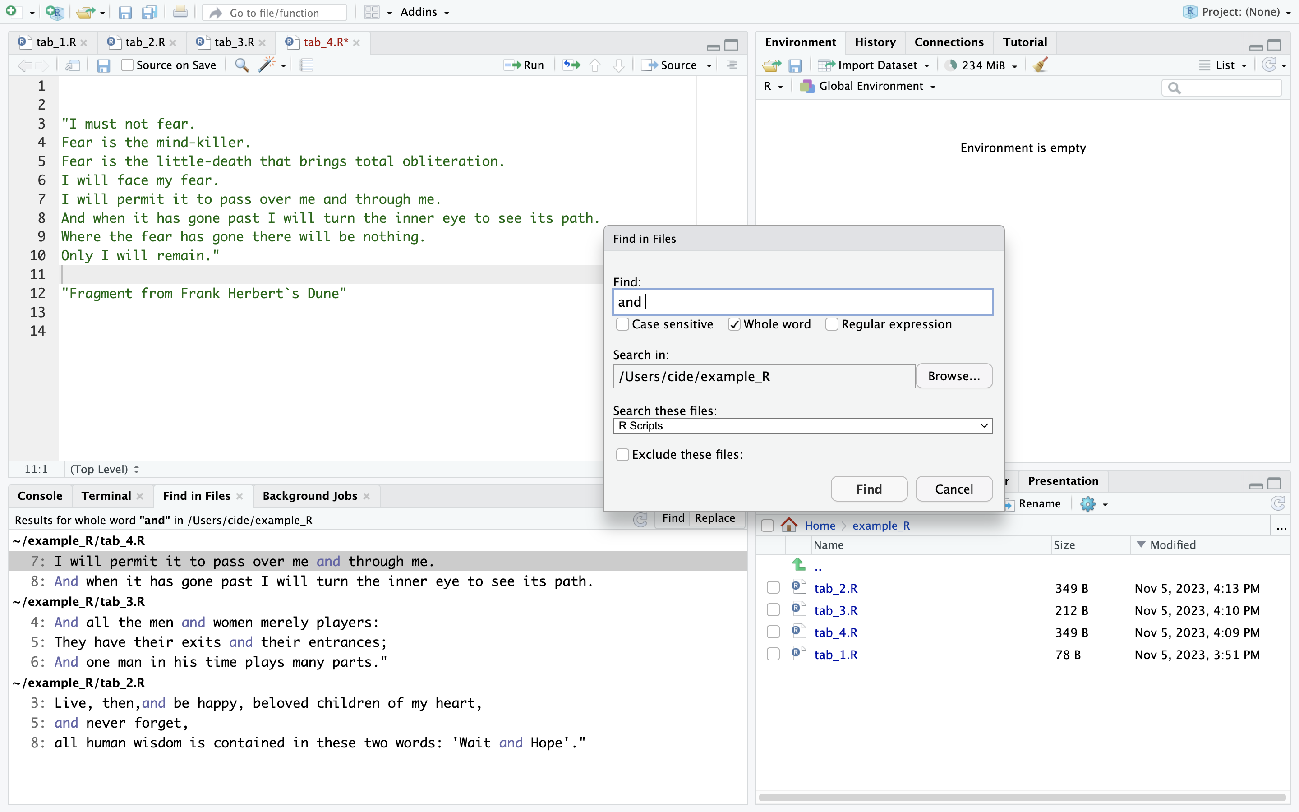Click the Home house icon in the Files pane

tap(789, 525)
